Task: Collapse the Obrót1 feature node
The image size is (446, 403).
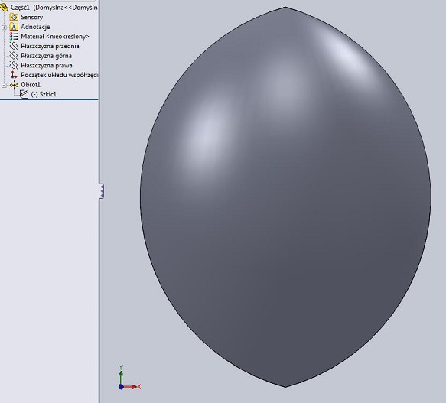Action: coord(4,85)
